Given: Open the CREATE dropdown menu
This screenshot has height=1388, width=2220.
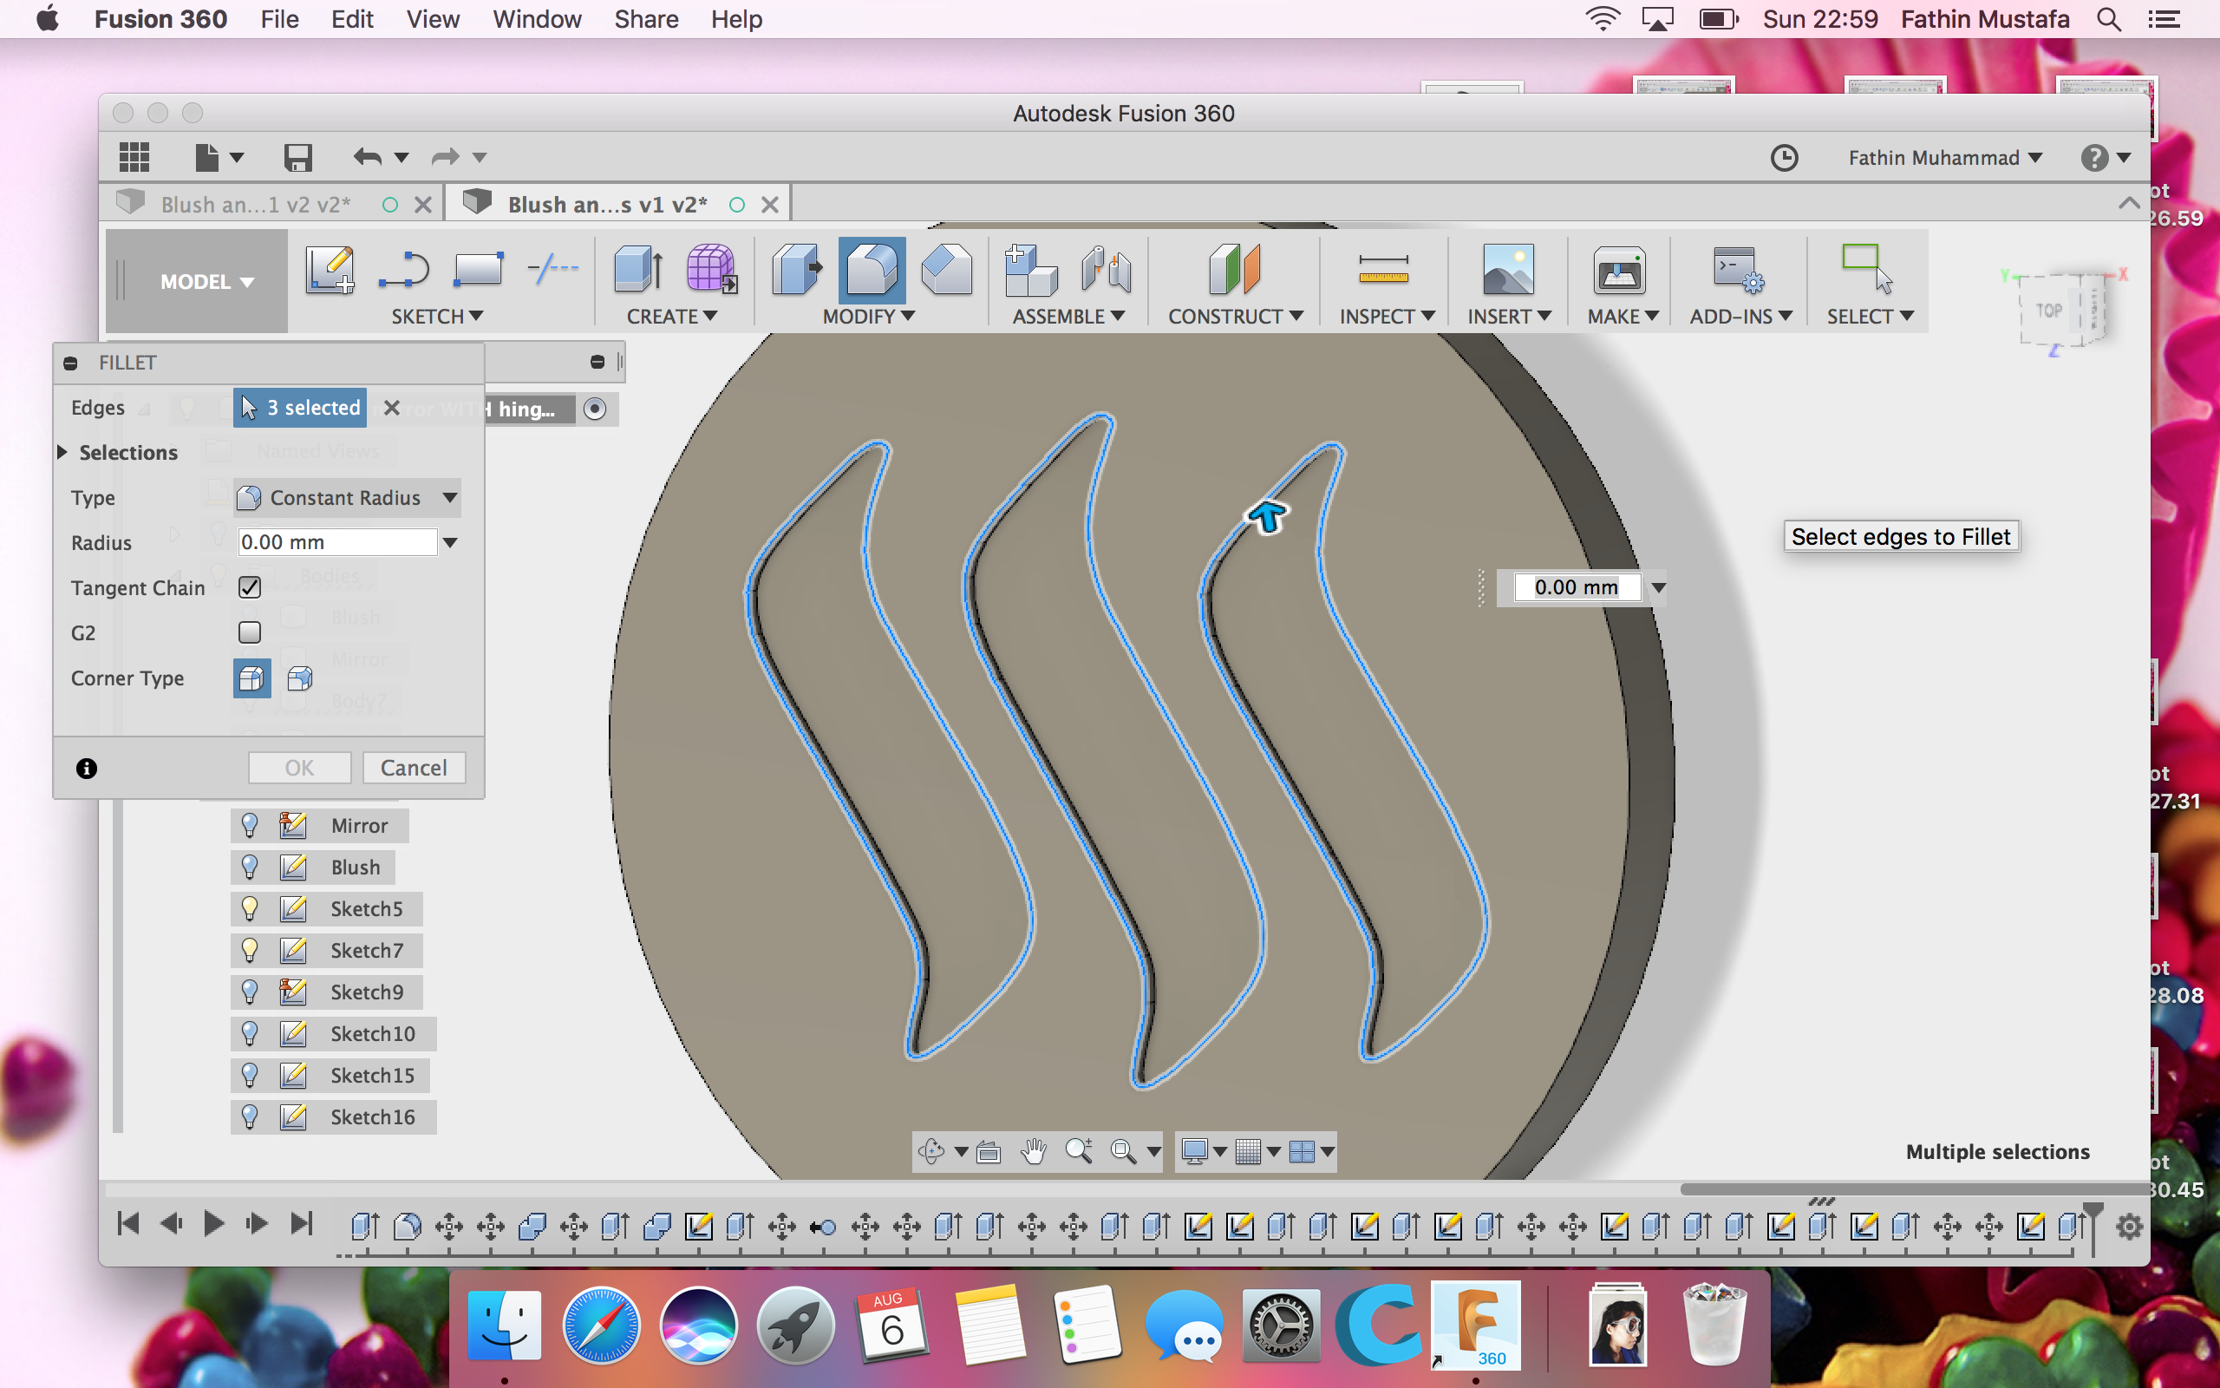Looking at the screenshot, I should pos(671,316).
